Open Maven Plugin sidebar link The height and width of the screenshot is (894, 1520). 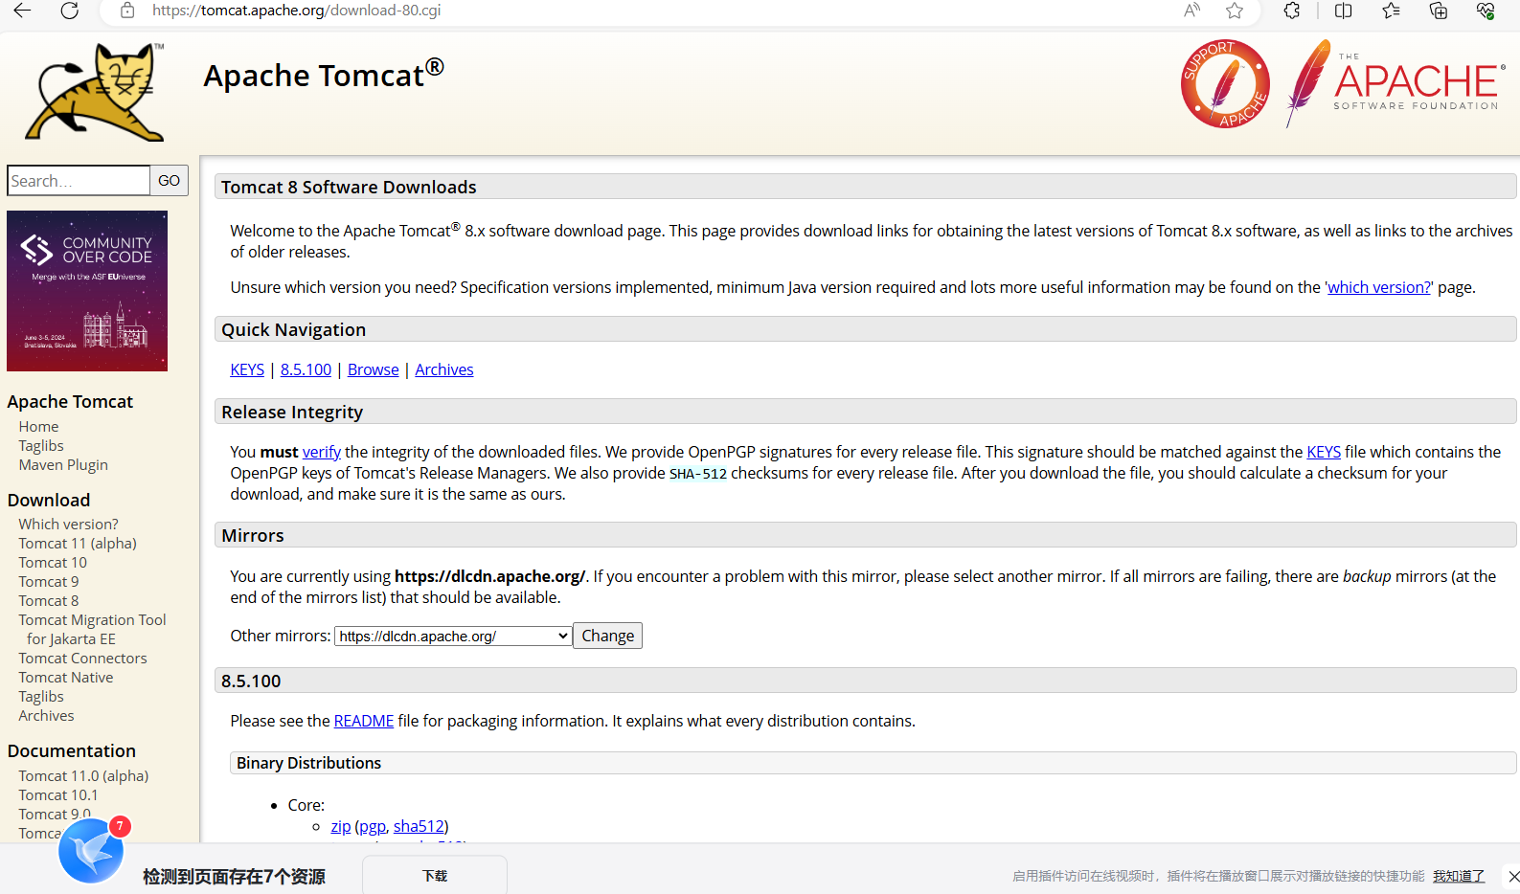(x=63, y=465)
